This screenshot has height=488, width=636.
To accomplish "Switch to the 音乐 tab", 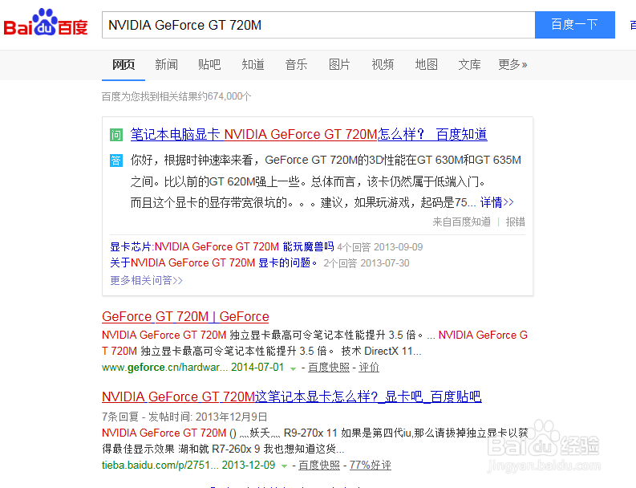I will [x=296, y=64].
